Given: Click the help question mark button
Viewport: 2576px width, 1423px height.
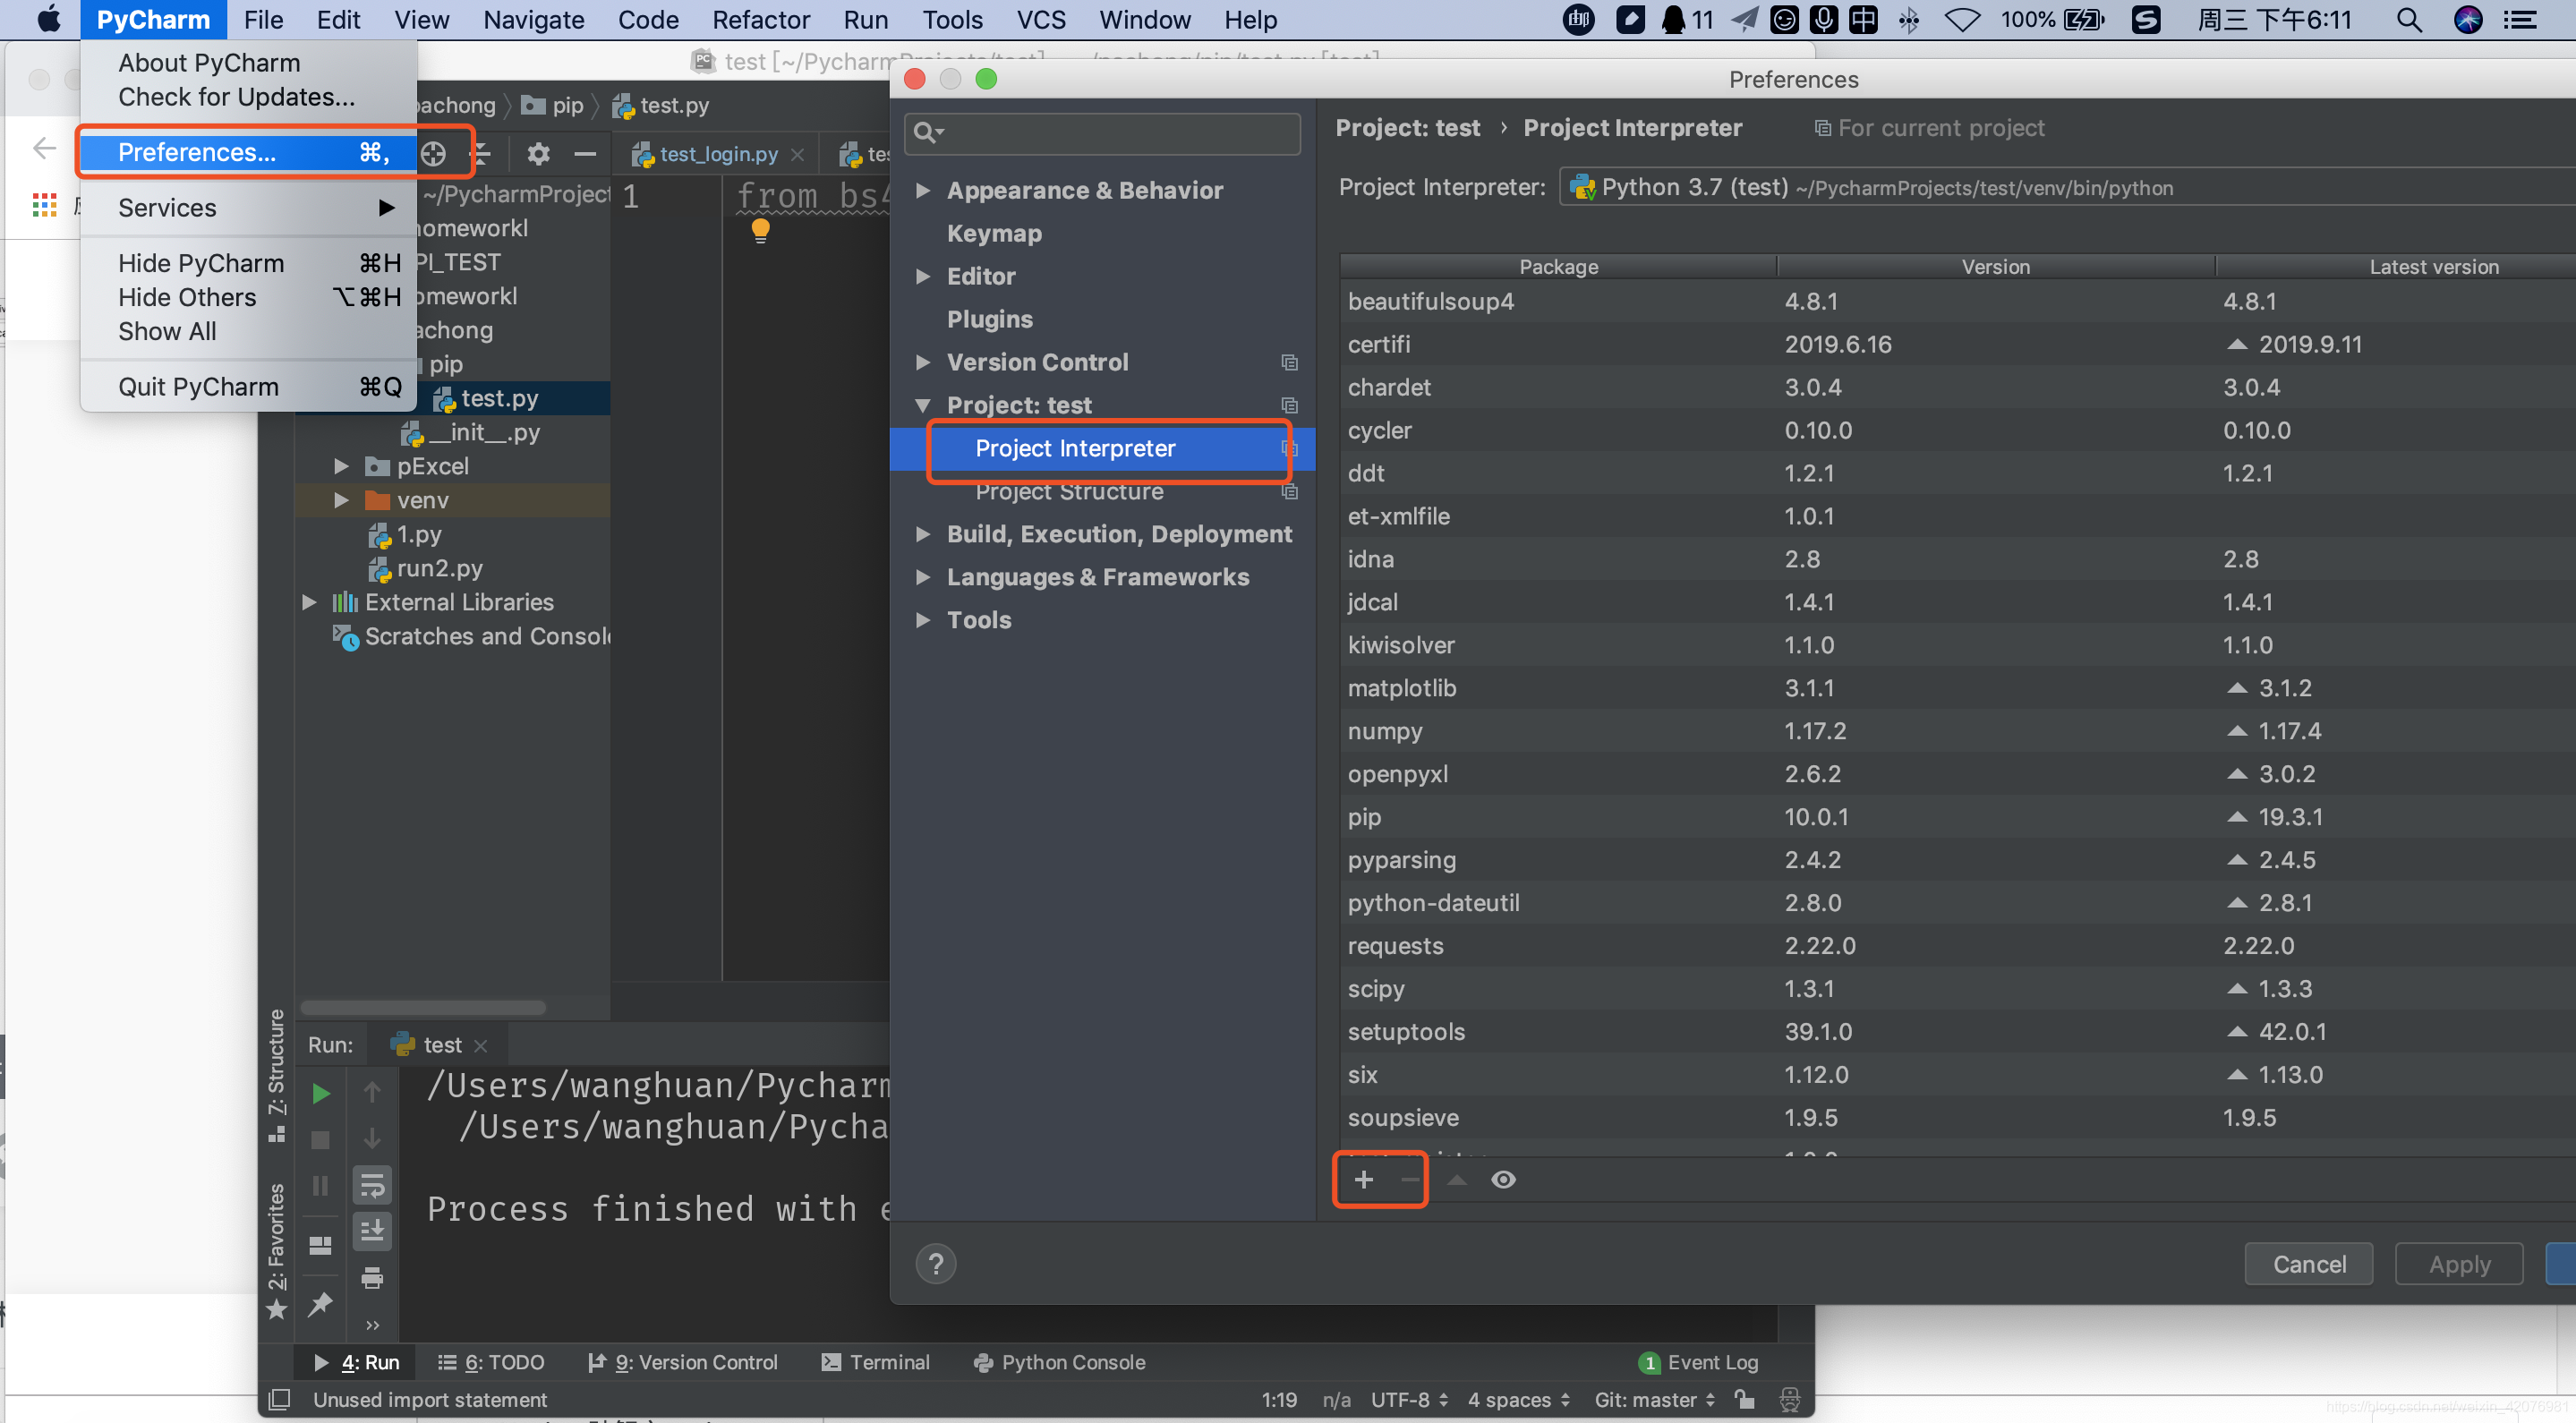Looking at the screenshot, I should tap(935, 1264).
